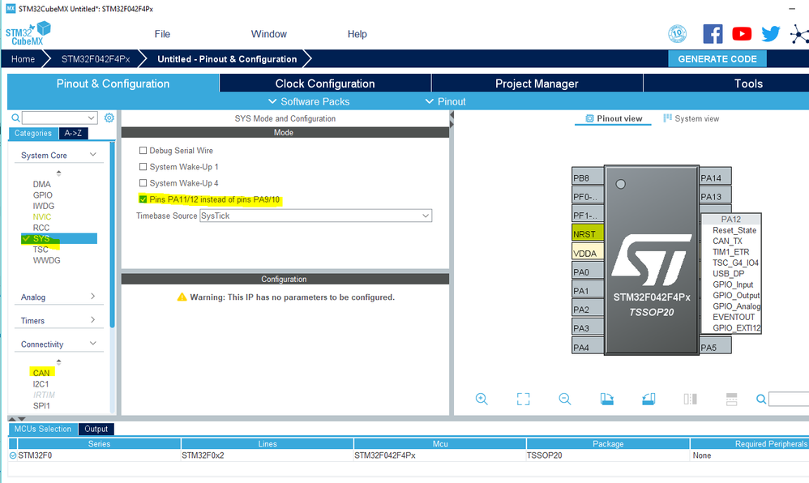
Task: Collapse the System Core category
Action: point(93,155)
